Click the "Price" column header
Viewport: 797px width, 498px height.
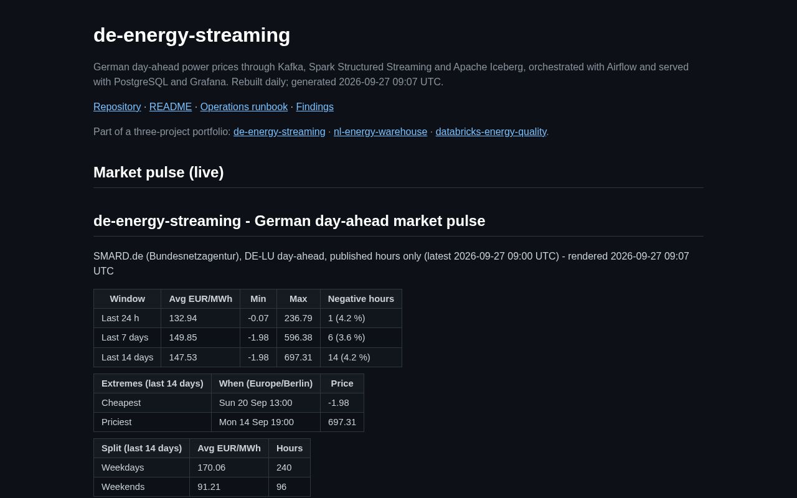coord(342,383)
